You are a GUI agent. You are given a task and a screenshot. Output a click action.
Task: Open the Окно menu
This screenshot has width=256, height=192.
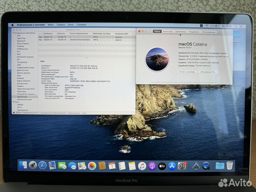click(71, 25)
